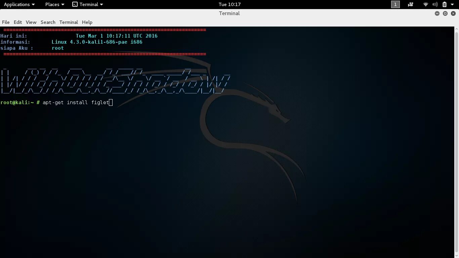Open the File menu
Image resolution: width=459 pixels, height=258 pixels.
6,22
